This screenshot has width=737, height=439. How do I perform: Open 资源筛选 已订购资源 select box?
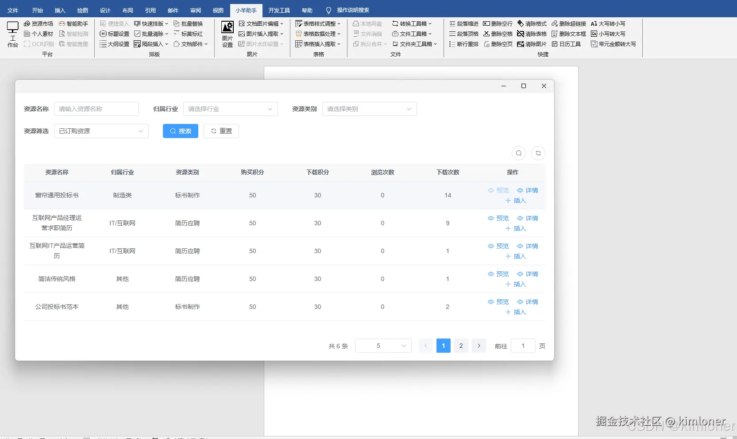click(101, 131)
